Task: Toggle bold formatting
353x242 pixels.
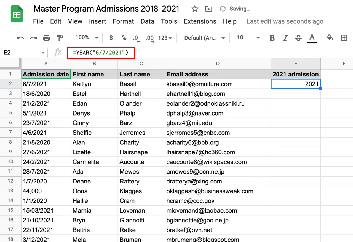Action: (x=272, y=38)
